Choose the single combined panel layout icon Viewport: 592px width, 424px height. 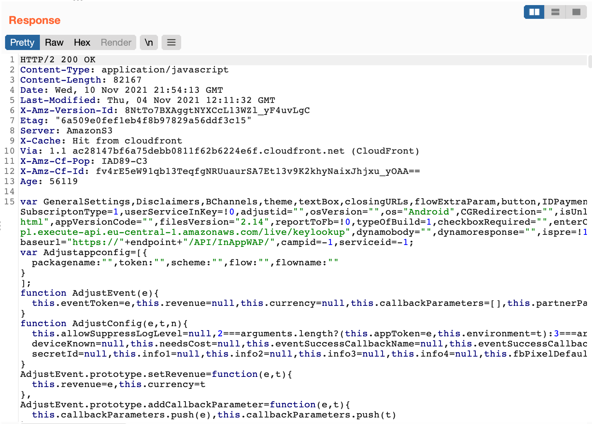coord(576,12)
